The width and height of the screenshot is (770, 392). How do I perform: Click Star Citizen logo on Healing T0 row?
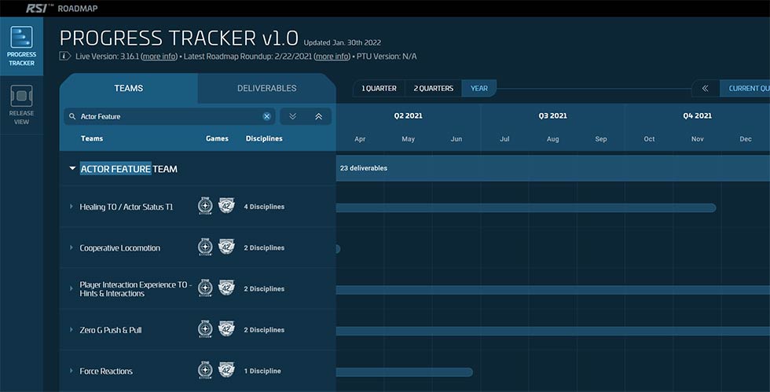205,207
